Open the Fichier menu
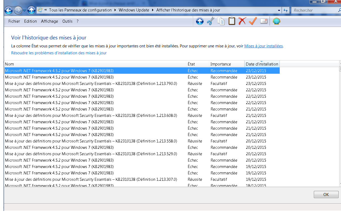The height and width of the screenshot is (213, 341). 14,21
